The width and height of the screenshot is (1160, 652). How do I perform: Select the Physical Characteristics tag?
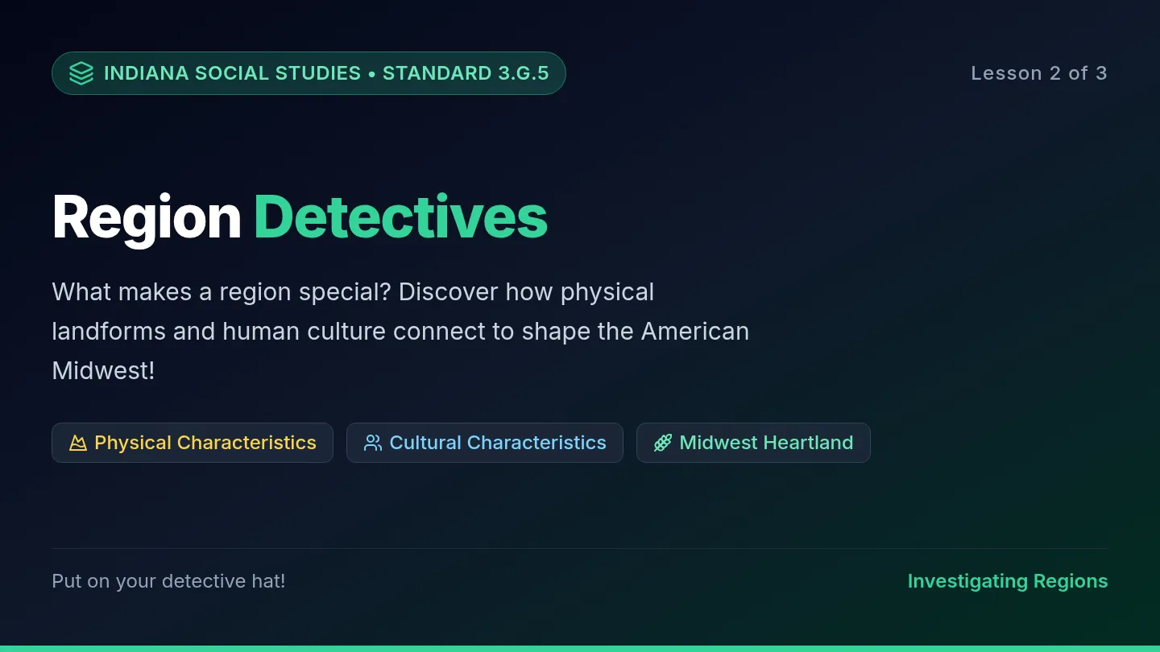(193, 443)
